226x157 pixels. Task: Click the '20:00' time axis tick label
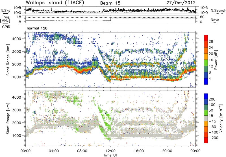167,151
